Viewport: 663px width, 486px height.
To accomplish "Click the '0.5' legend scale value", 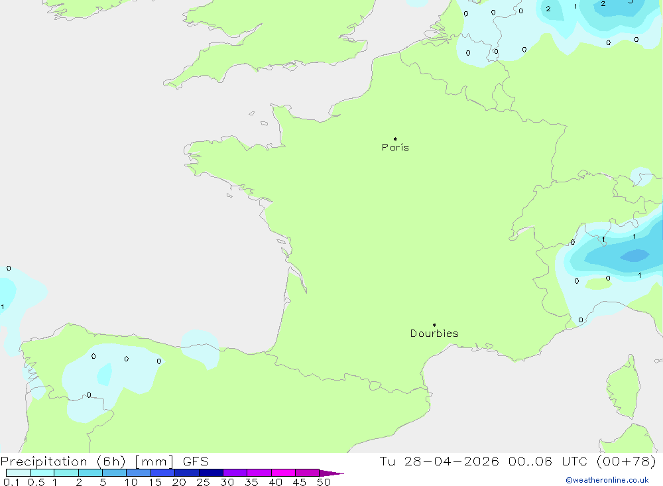I will point(36,482).
